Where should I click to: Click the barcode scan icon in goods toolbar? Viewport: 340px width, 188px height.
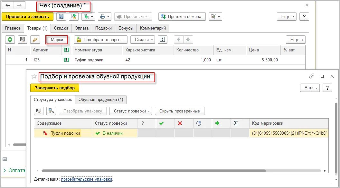tap(22, 40)
